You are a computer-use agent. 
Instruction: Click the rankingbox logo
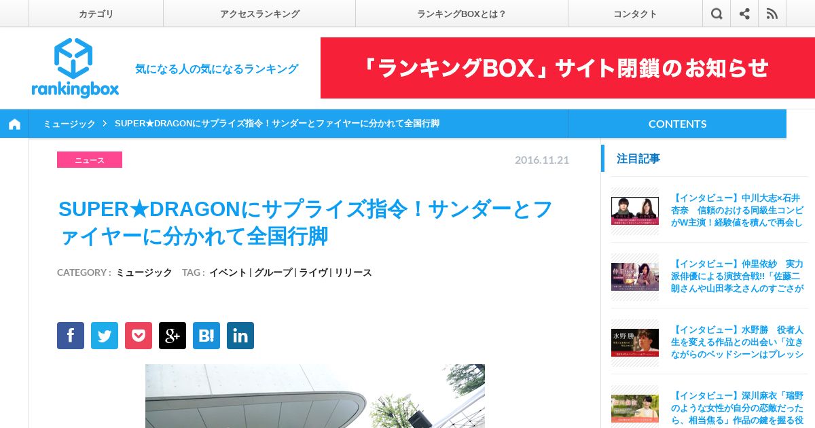[x=75, y=68]
